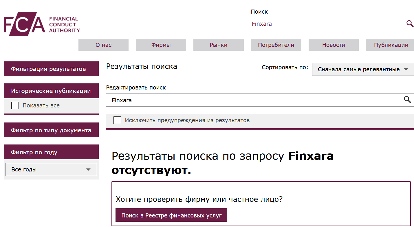414x227 pixels.
Task: Click the top 'Поиск' search field containing Finxara
Action: [318, 24]
